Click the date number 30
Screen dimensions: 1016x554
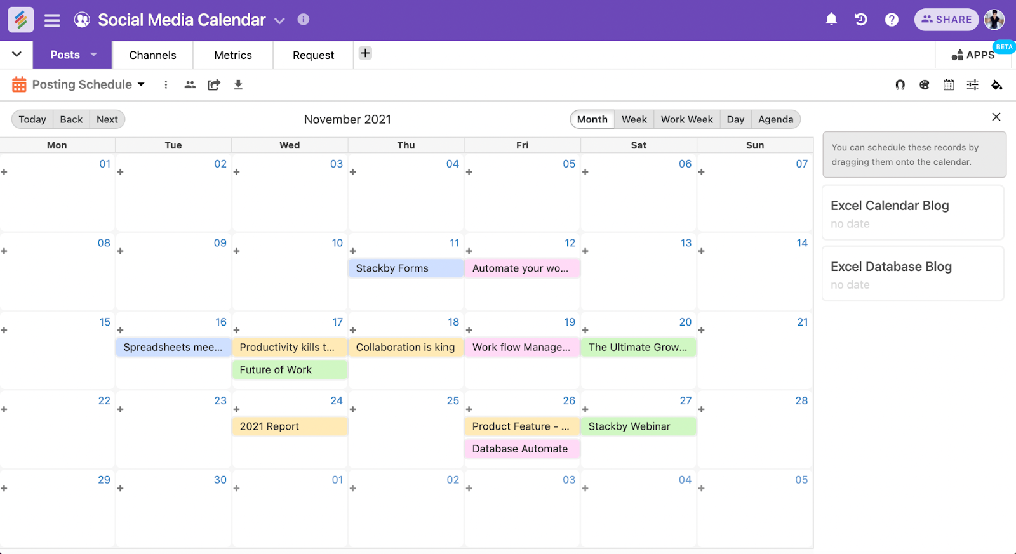(220, 480)
